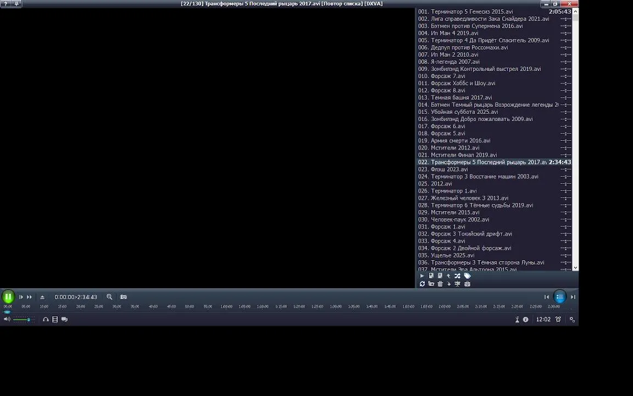
Task: Open the subtitles speech-bubble icon
Action: click(64, 319)
